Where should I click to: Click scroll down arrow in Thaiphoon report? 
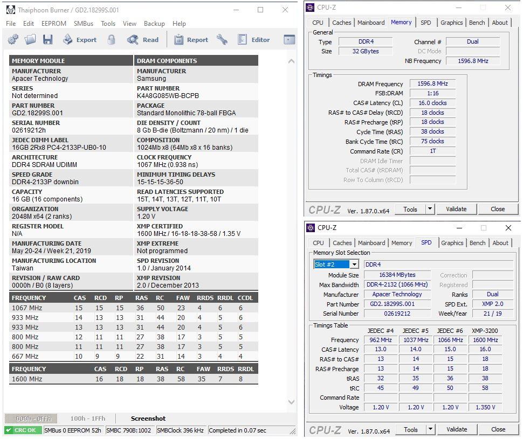click(x=292, y=402)
